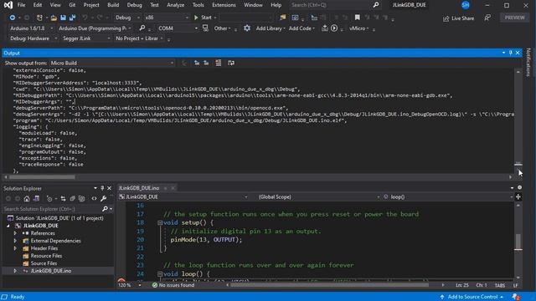This screenshot has width=536, height=301.
Task: Open the File menu
Action: point(21,5)
